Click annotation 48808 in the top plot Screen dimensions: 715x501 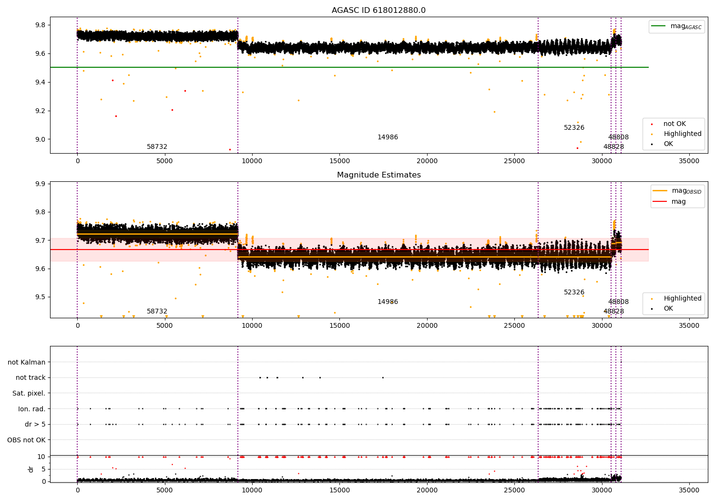(618, 137)
